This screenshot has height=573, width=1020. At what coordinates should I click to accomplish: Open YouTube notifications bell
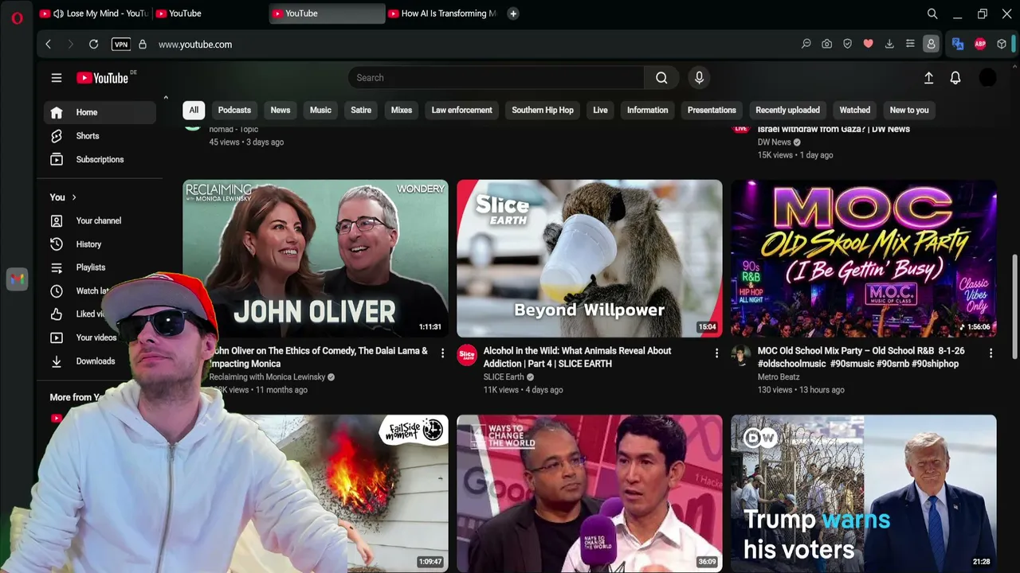pyautogui.click(x=955, y=78)
